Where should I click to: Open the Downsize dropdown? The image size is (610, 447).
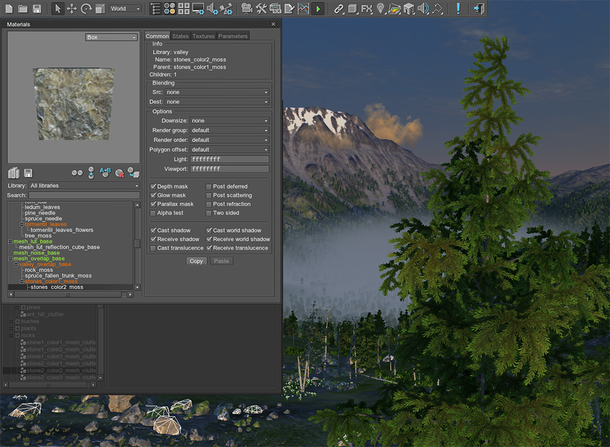[229, 121]
